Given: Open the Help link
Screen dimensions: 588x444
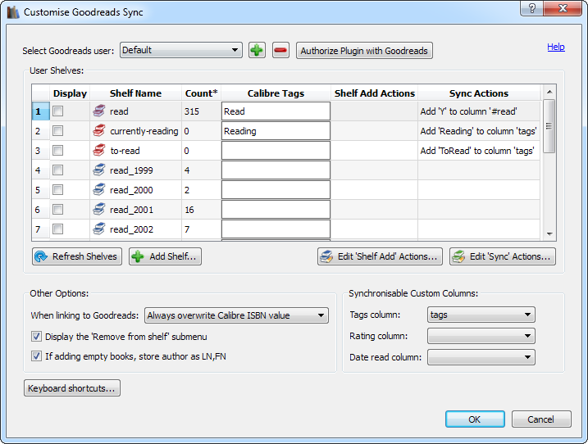Looking at the screenshot, I should (x=556, y=47).
